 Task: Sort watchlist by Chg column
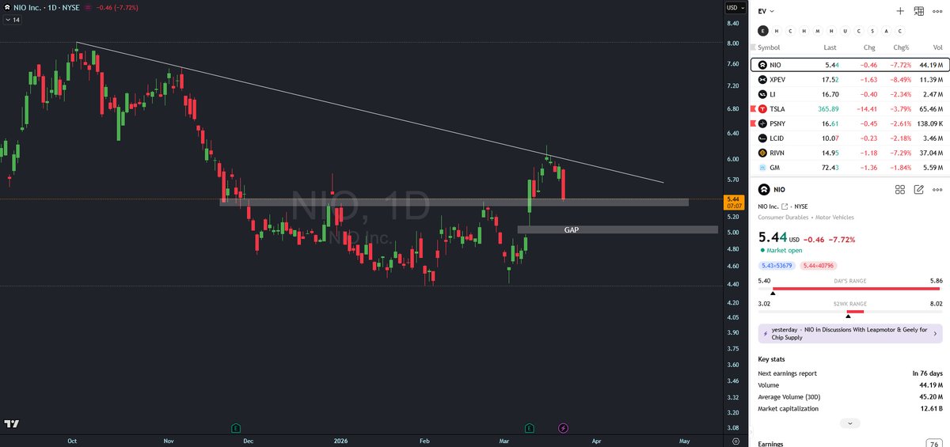point(868,48)
